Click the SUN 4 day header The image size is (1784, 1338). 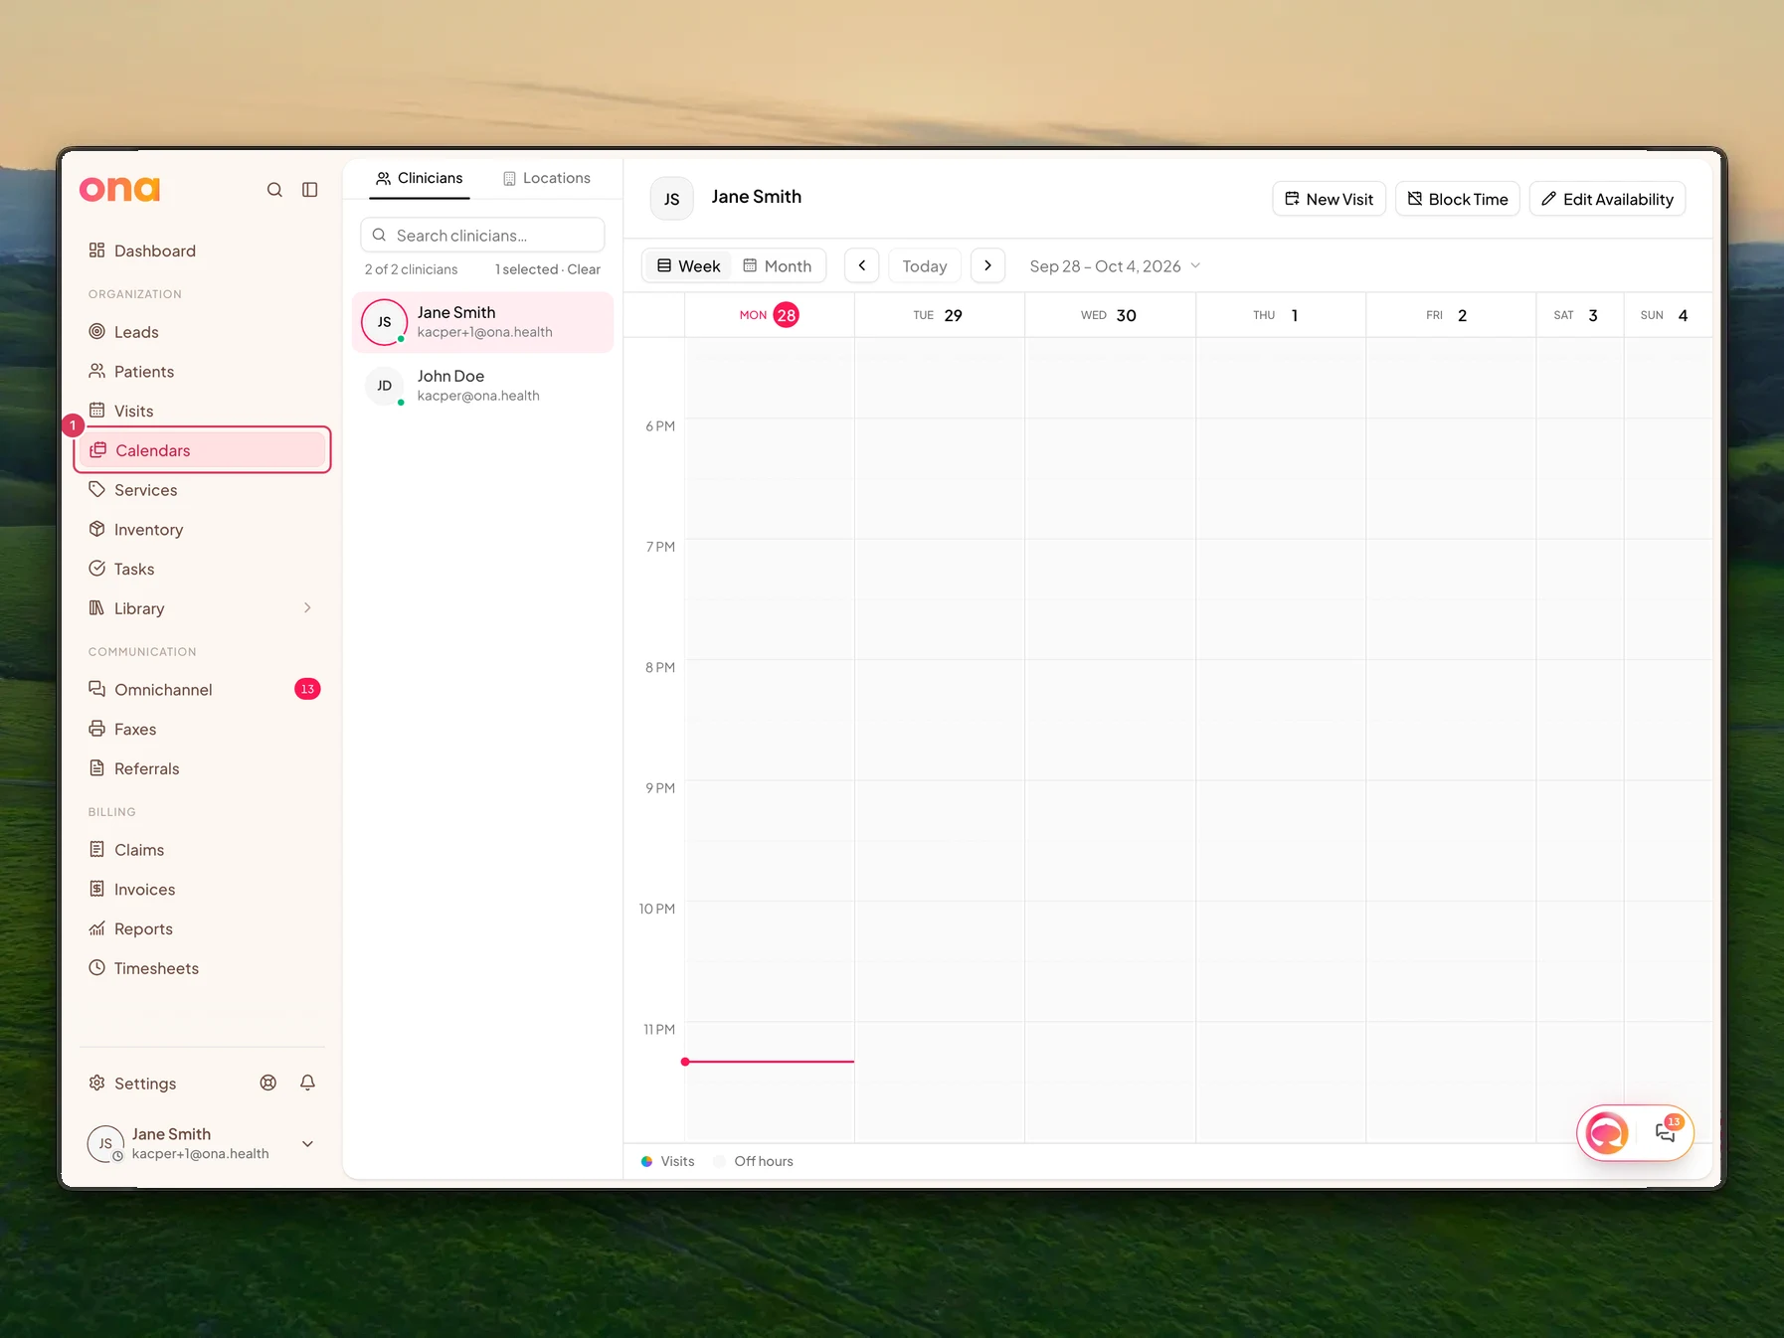coord(1668,315)
